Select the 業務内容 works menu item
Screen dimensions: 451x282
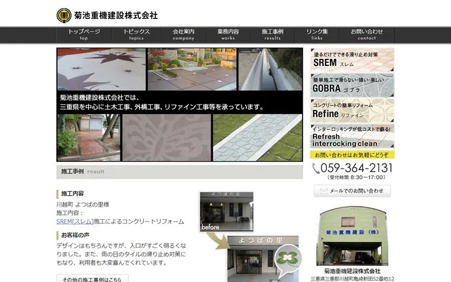[x=228, y=34]
